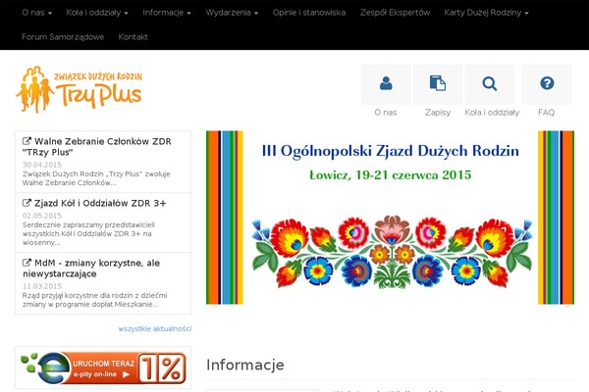Click the Informacje section heading
The height and width of the screenshot is (392, 589).
(x=245, y=365)
